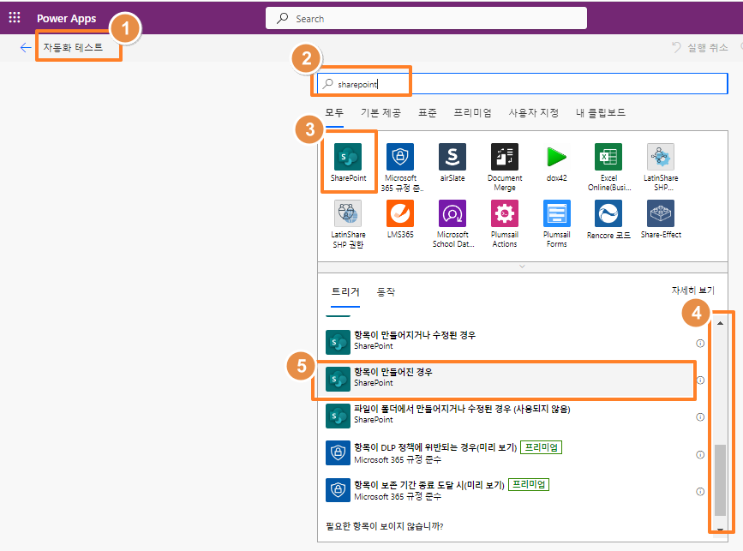Select the LatinShare SHP connector
This screenshot has width=743, height=551.
(x=661, y=156)
